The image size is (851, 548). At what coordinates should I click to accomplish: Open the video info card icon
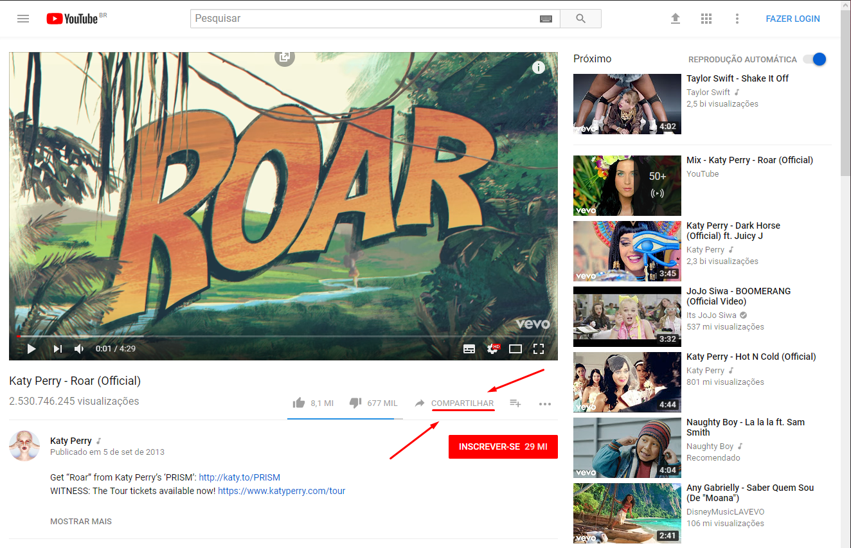click(x=539, y=67)
